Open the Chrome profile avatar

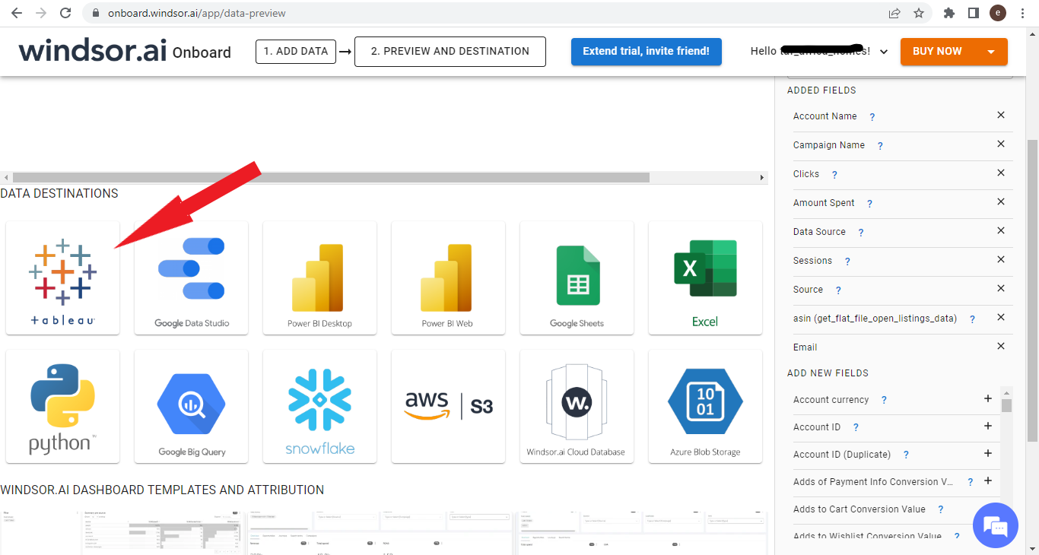click(998, 13)
